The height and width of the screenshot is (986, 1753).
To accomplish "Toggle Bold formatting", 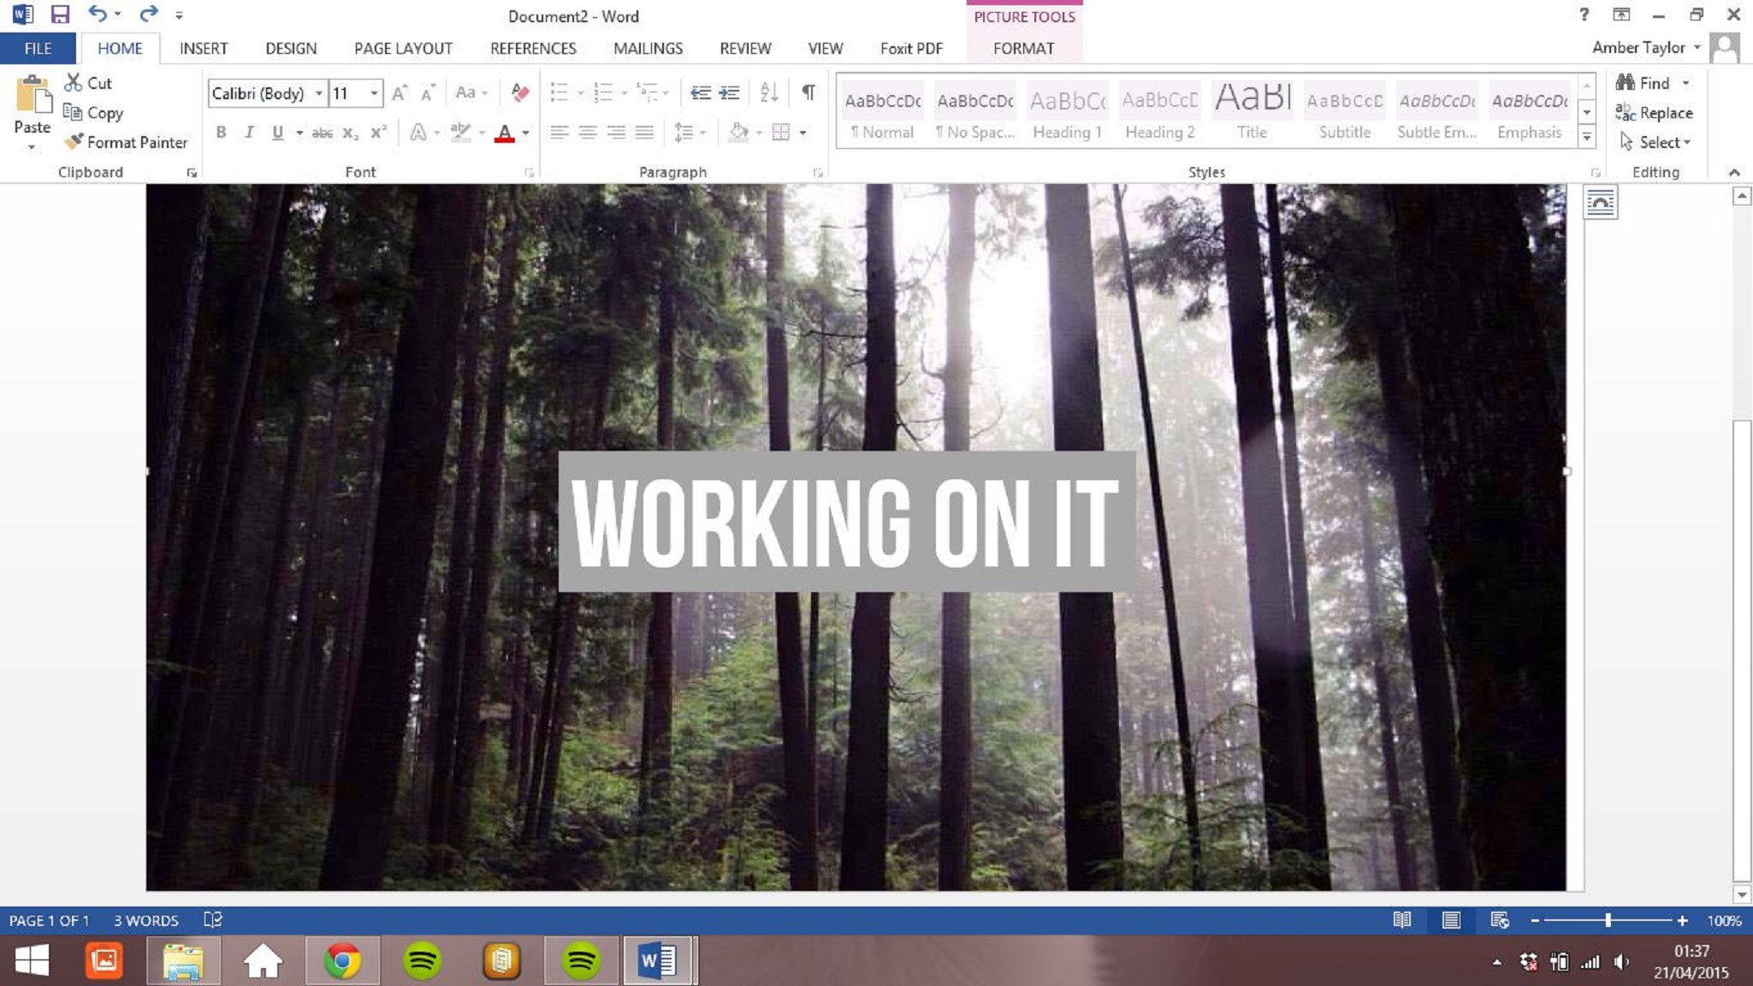I will [x=221, y=133].
